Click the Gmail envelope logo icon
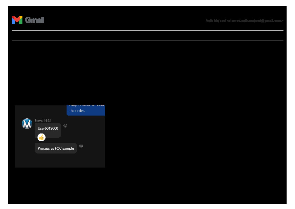 click(x=17, y=20)
